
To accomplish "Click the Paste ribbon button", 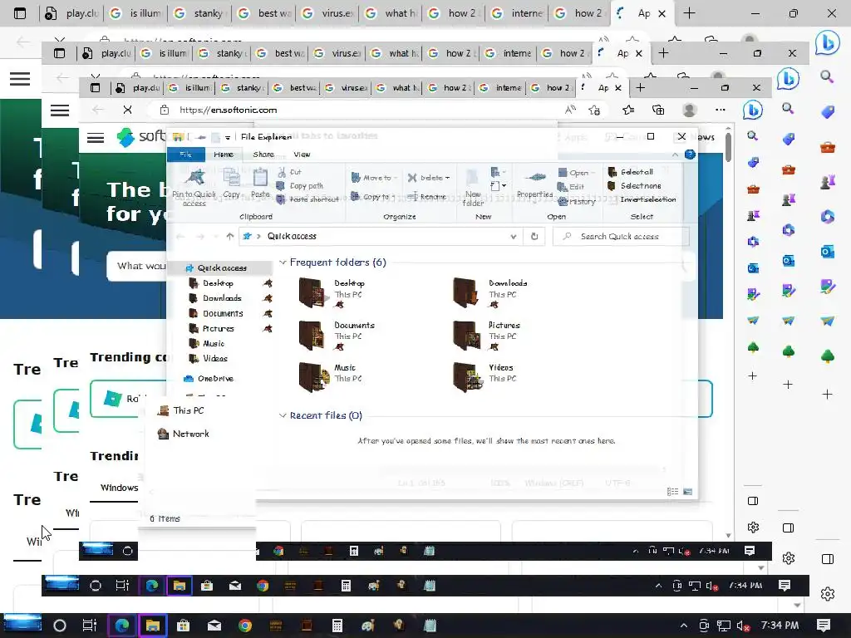I will click(x=260, y=184).
